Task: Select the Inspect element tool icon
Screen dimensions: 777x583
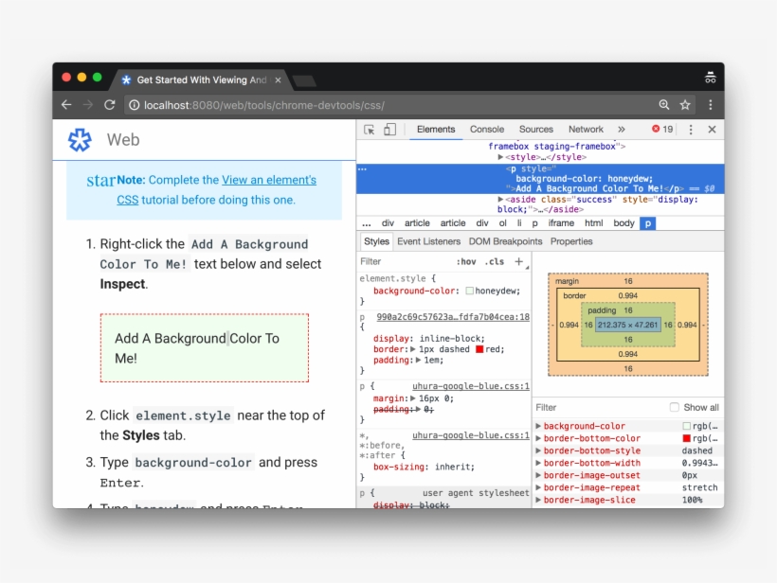Action: coord(370,129)
